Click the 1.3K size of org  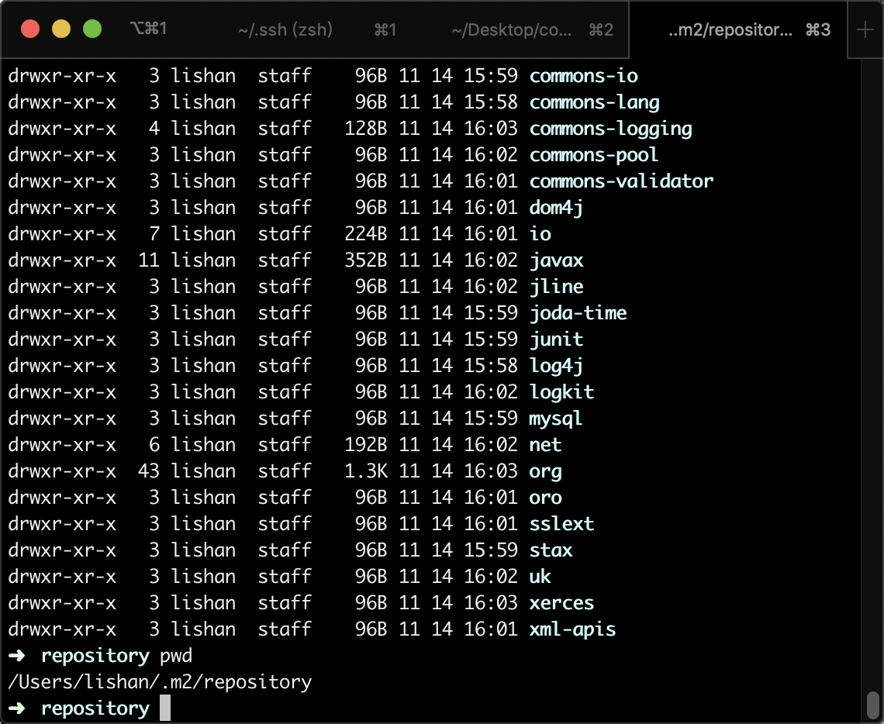pyautogui.click(x=366, y=471)
